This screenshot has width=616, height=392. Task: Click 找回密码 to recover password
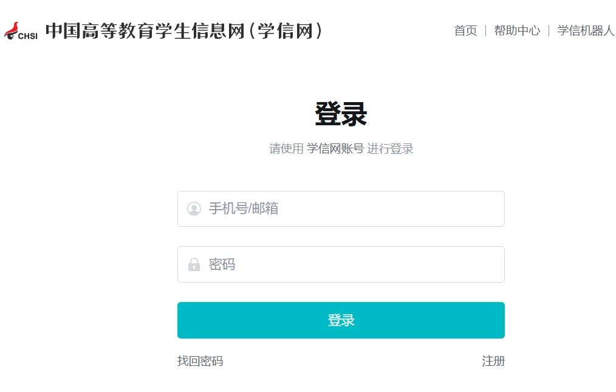pos(200,361)
